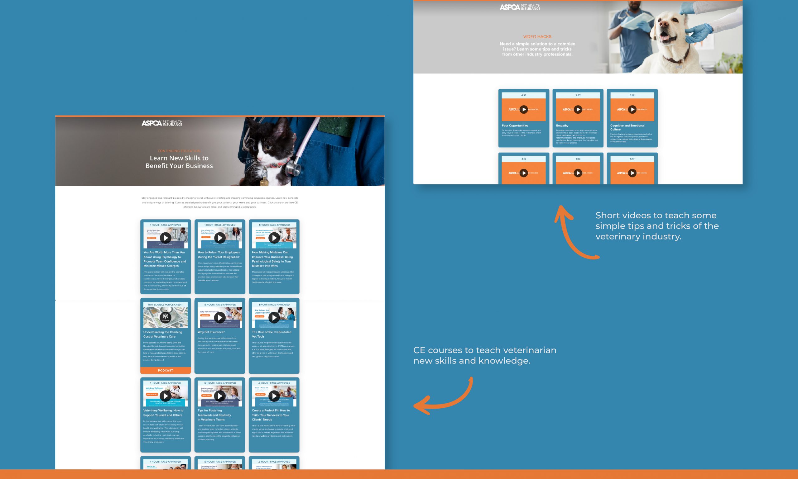
Task: Play the 'You Are Worth More' course video
Action: tap(166, 238)
